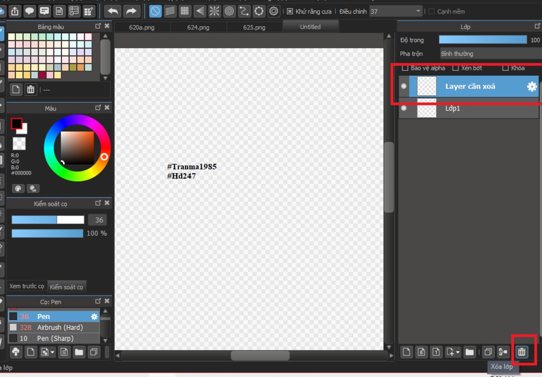Click the document page icon in top toolbar
This screenshot has width=542, height=377.
pos(59,12)
